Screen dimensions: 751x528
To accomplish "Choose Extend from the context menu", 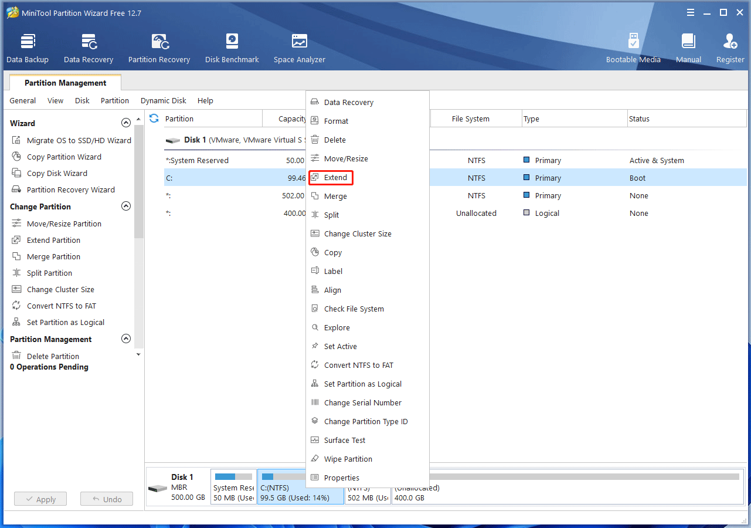I will [x=368, y=177].
